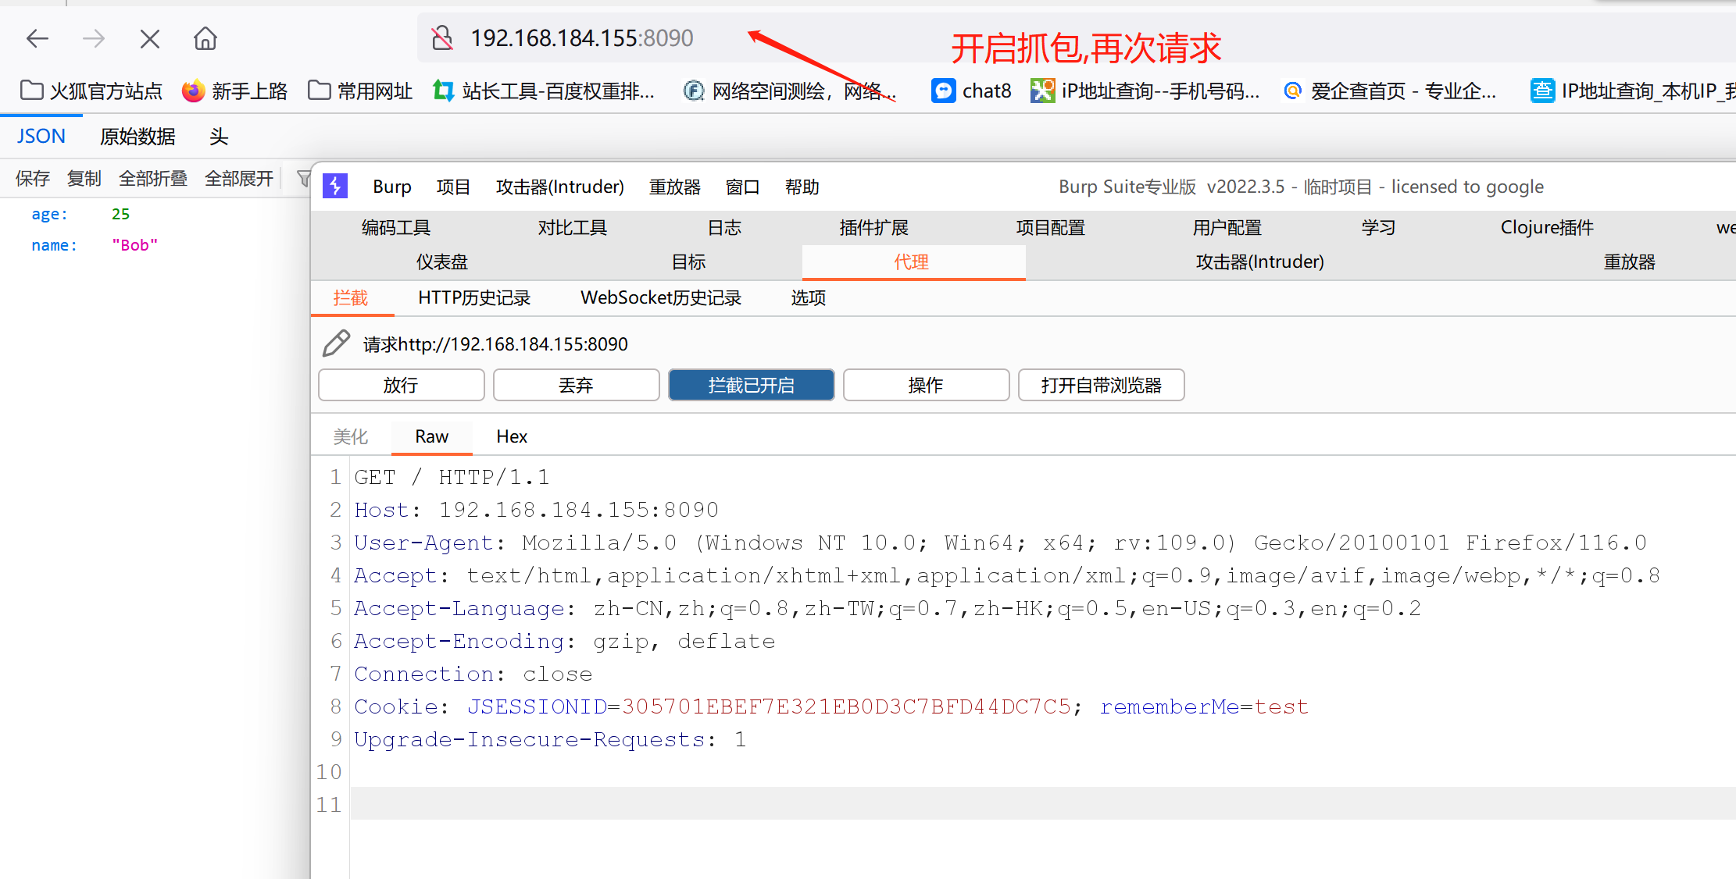Switch to the HTTP历史记录 tab

pos(474,297)
